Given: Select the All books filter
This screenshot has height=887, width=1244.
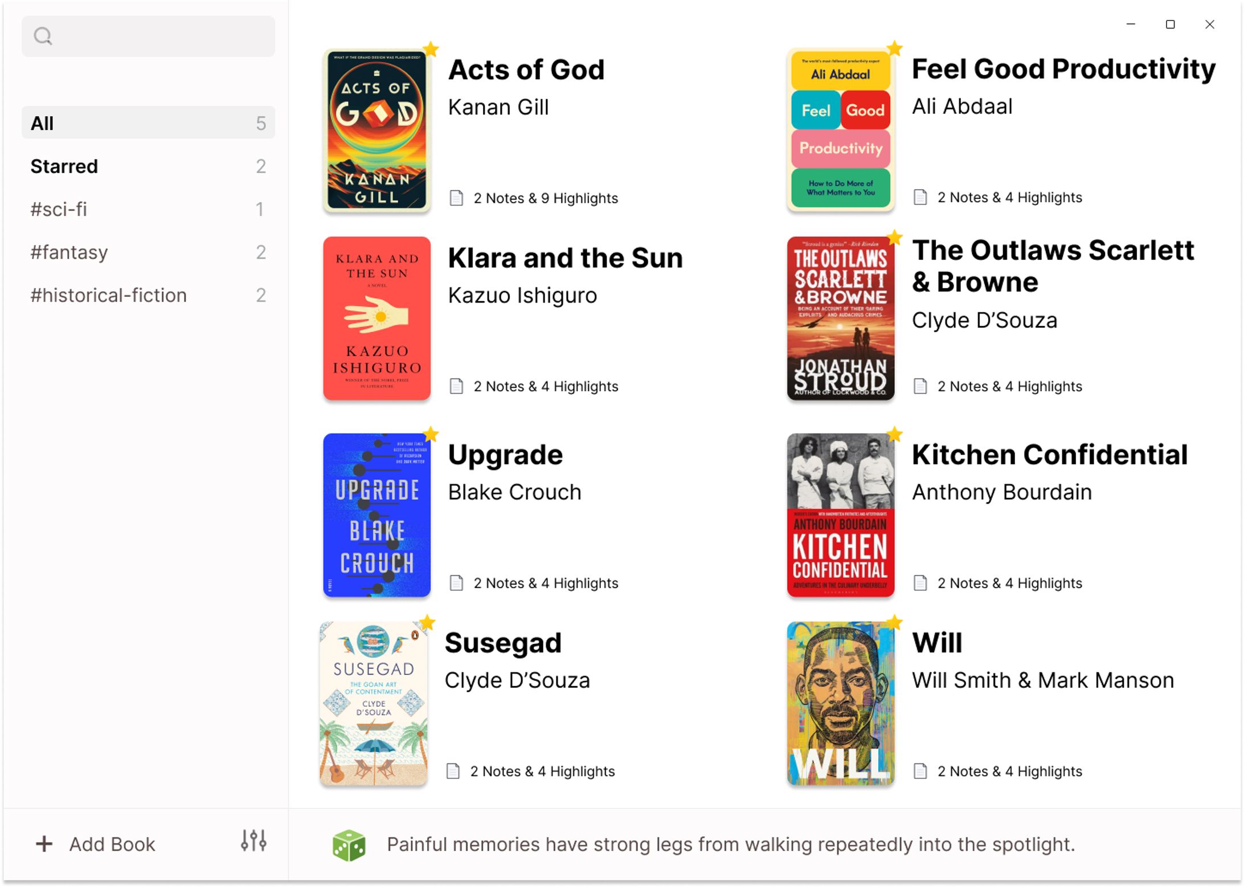Looking at the screenshot, I should pyautogui.click(x=148, y=122).
